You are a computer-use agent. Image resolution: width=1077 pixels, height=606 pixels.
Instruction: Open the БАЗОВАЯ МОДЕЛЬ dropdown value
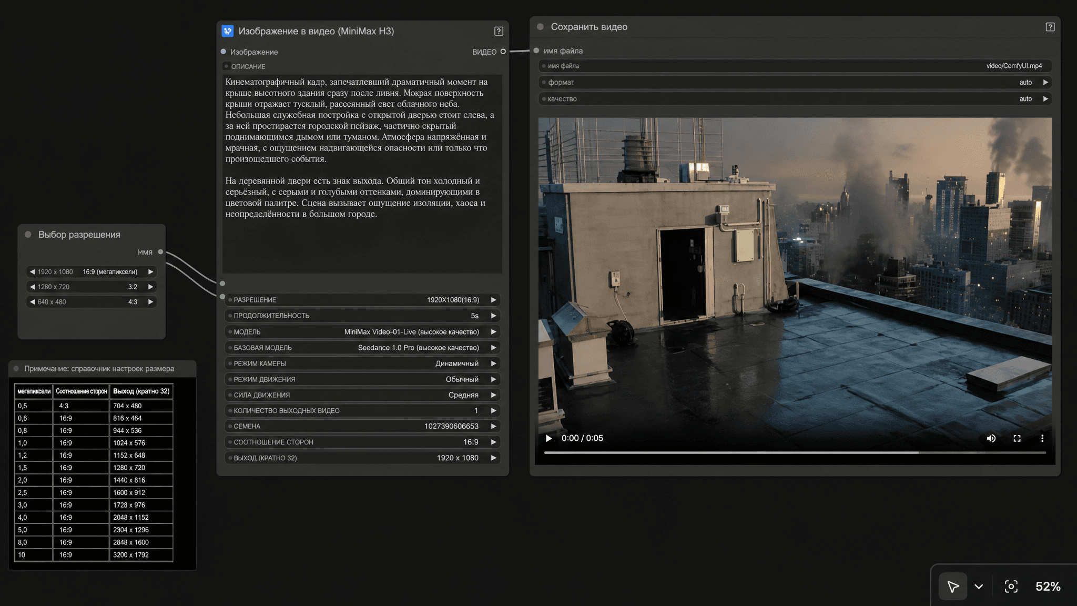click(x=419, y=348)
